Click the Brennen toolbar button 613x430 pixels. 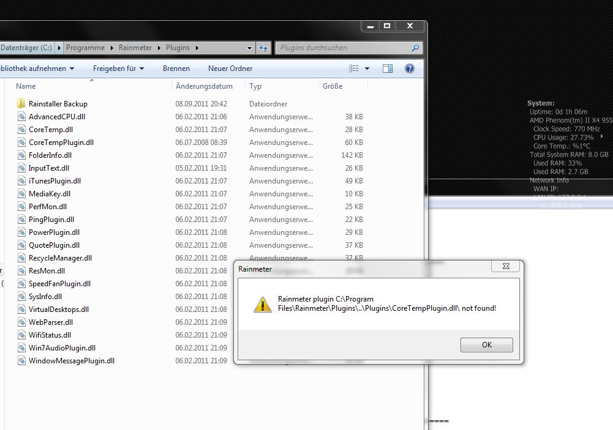click(x=176, y=69)
